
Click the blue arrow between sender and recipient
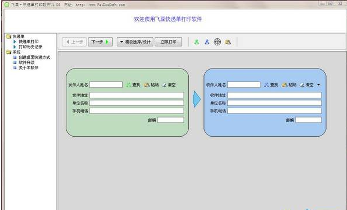pyautogui.click(x=196, y=99)
